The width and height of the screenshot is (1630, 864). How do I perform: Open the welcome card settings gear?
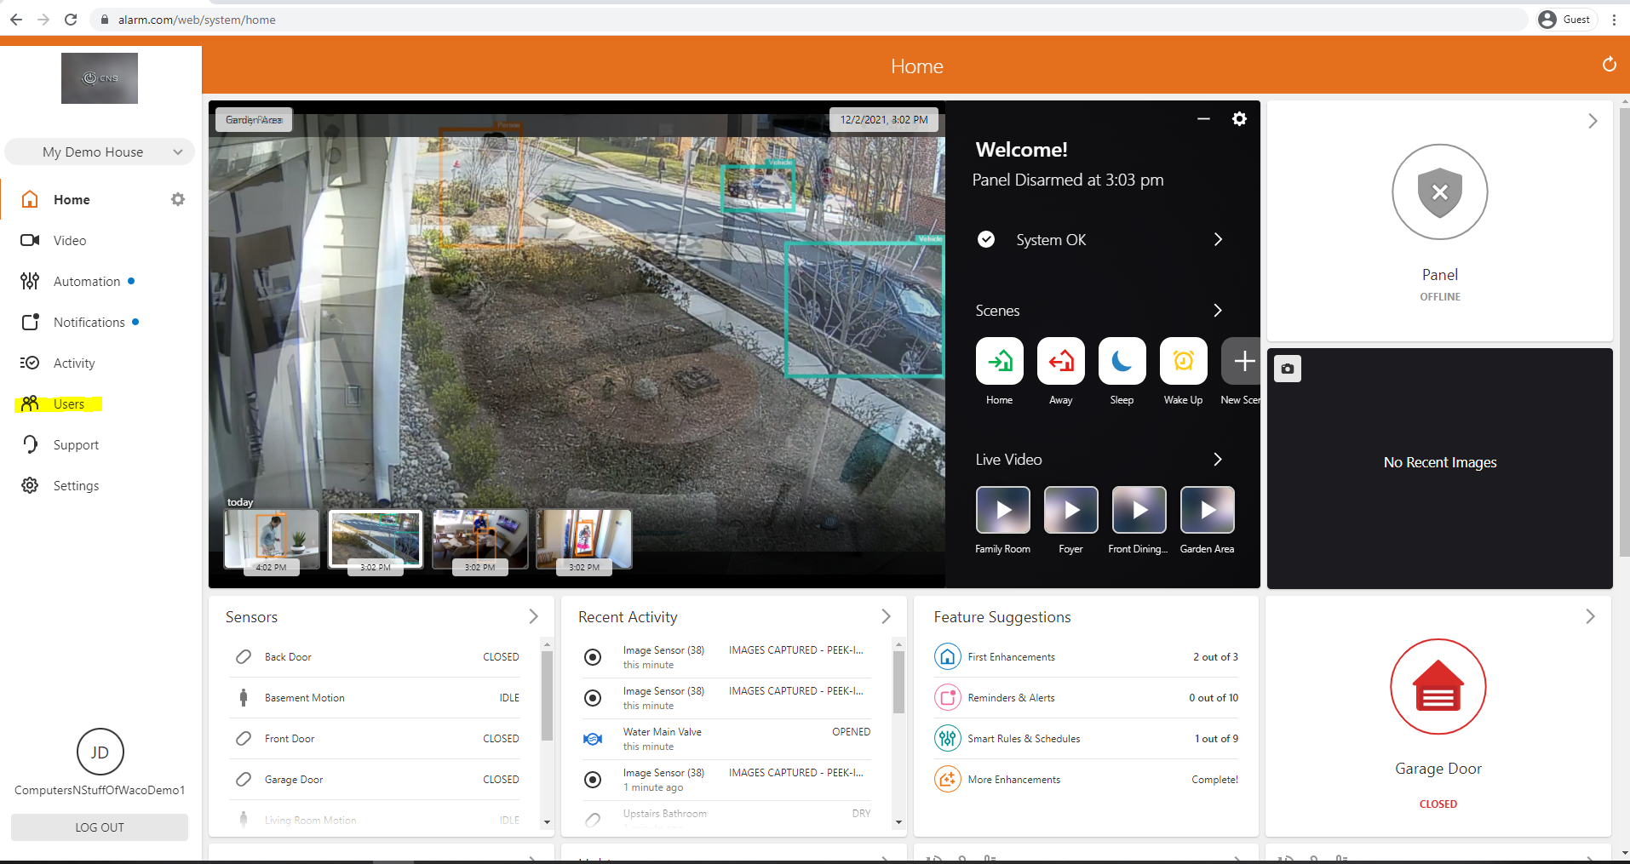click(1239, 119)
